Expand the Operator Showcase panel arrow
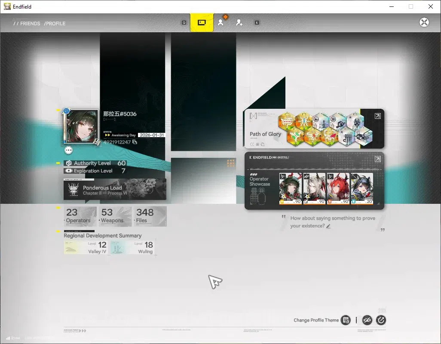441x344 pixels. coord(378,159)
